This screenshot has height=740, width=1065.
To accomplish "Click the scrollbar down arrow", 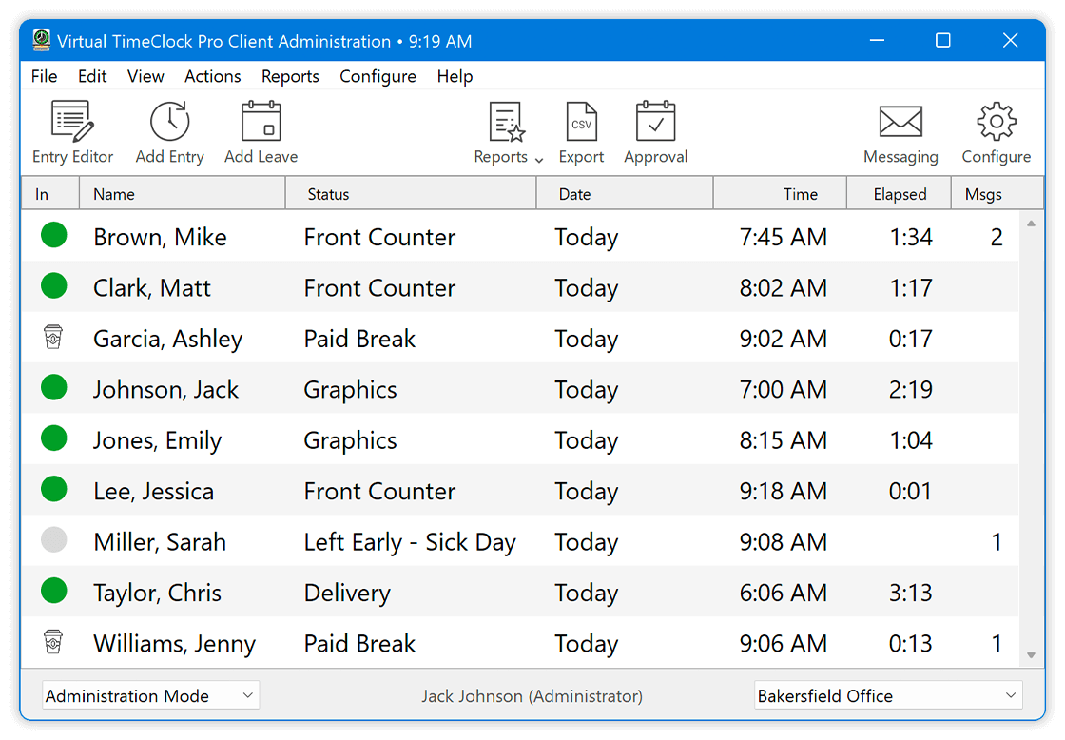I will click(1031, 655).
